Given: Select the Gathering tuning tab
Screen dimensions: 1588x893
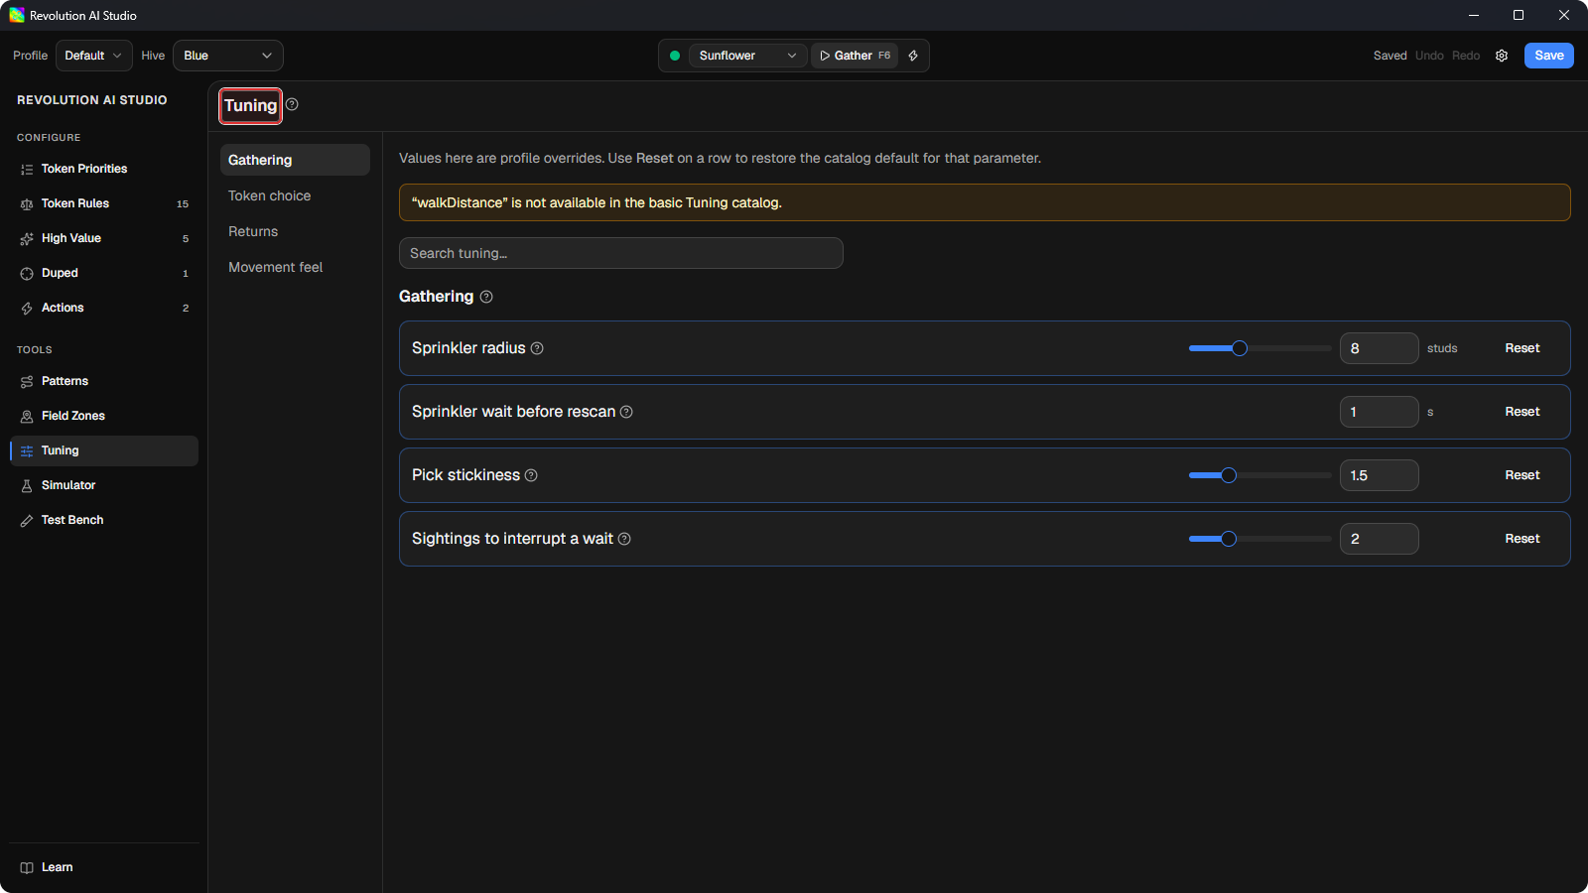Looking at the screenshot, I should click(x=295, y=160).
